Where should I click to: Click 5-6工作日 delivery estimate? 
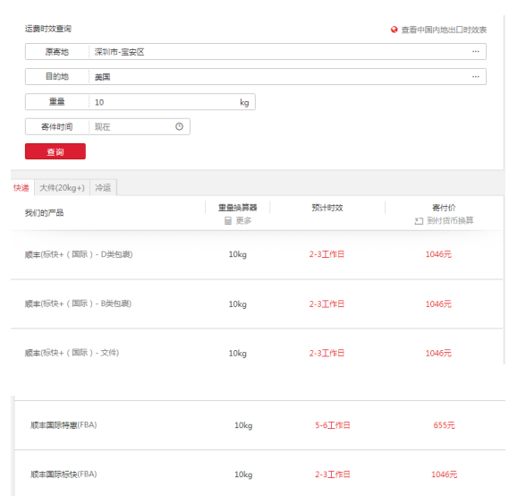point(333,425)
